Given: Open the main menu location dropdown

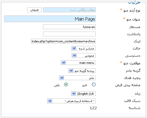Looking at the screenshot, I should 78,63.
